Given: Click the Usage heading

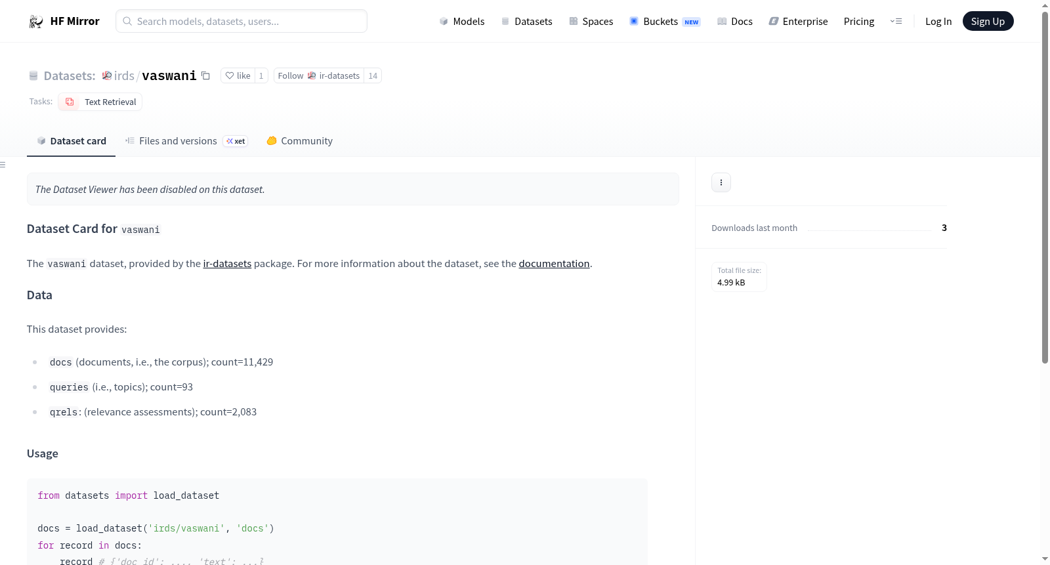Looking at the screenshot, I should click(43, 453).
